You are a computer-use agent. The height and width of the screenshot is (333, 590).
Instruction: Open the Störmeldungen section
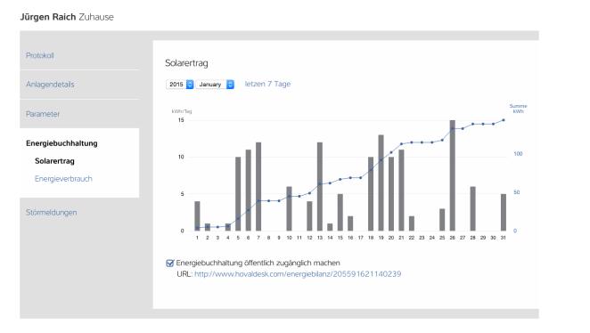pos(51,212)
